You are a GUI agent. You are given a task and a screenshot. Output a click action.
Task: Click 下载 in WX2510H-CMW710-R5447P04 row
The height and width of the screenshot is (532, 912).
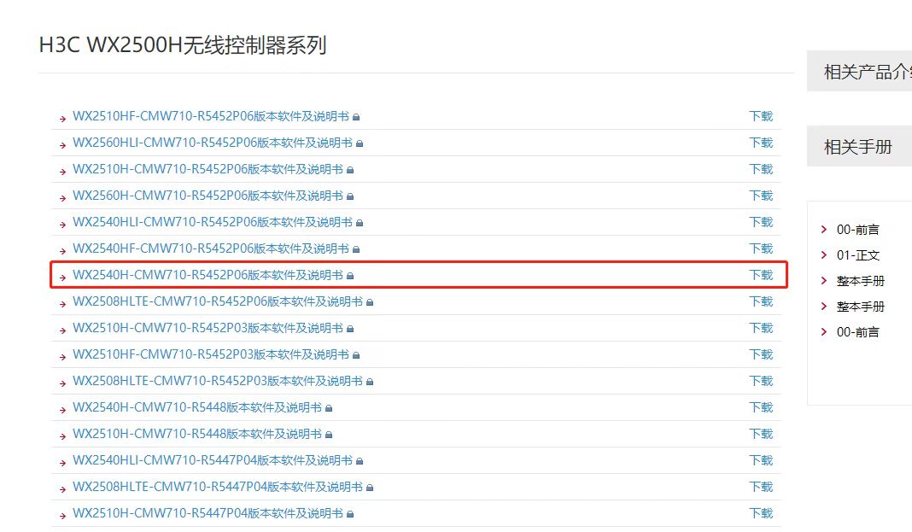pos(761,513)
